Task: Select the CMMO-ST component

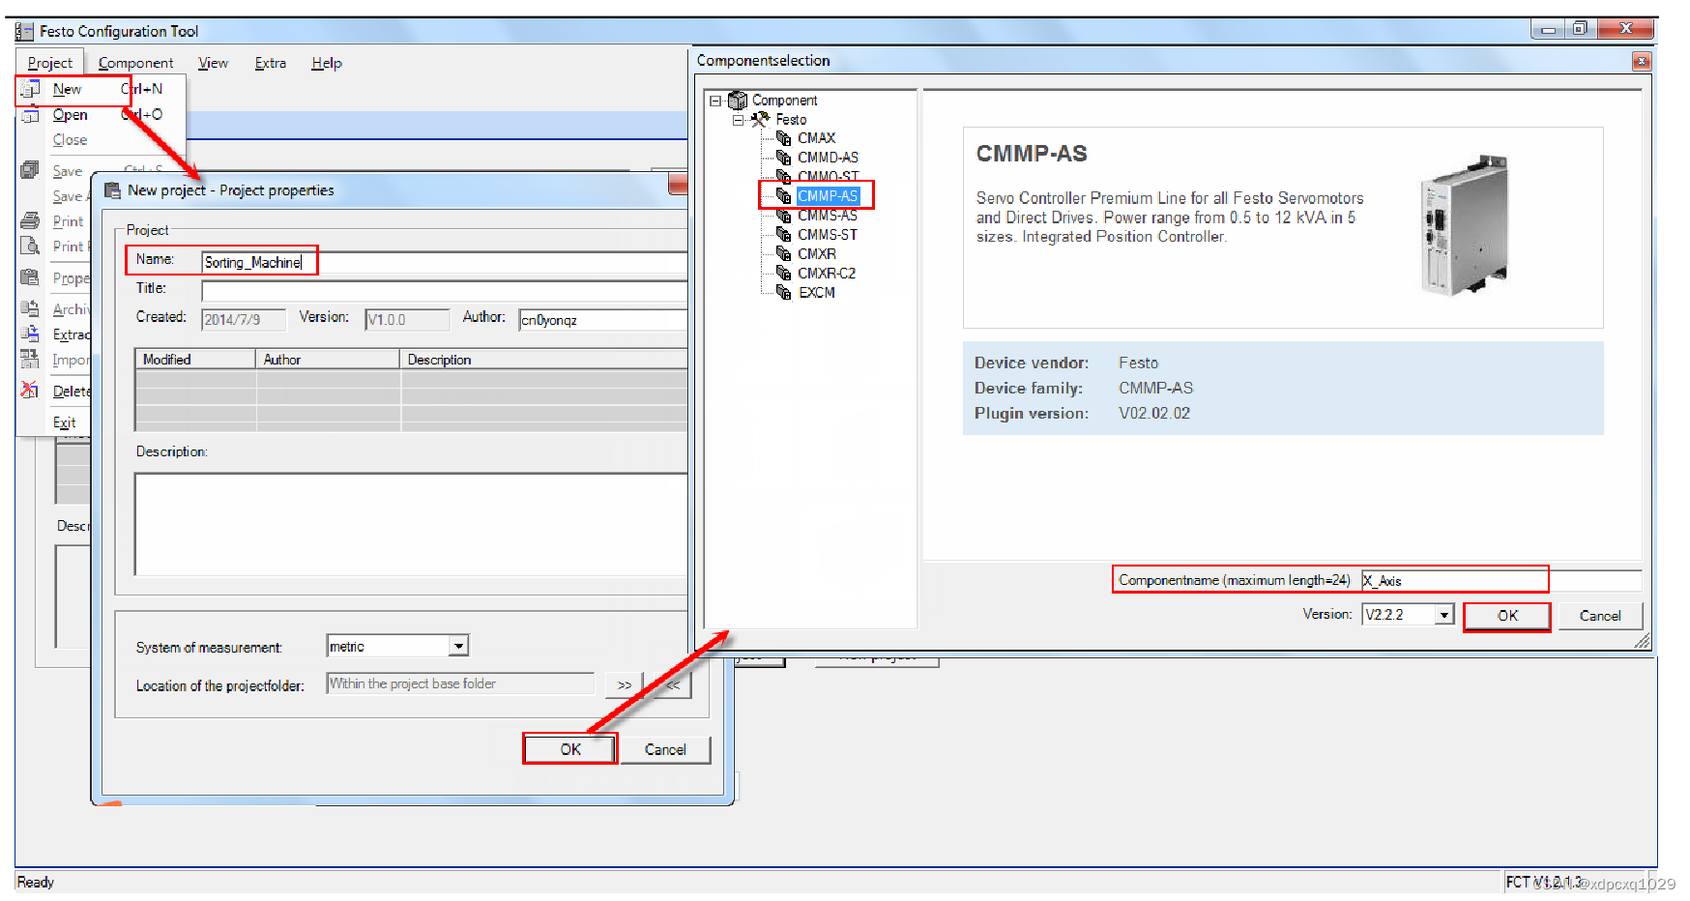Action: (x=827, y=176)
